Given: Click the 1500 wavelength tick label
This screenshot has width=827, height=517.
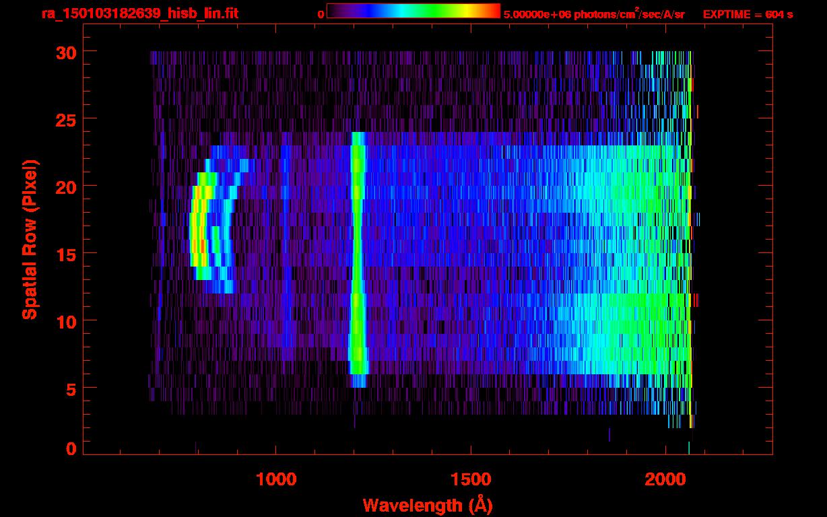Looking at the screenshot, I should click(x=471, y=479).
